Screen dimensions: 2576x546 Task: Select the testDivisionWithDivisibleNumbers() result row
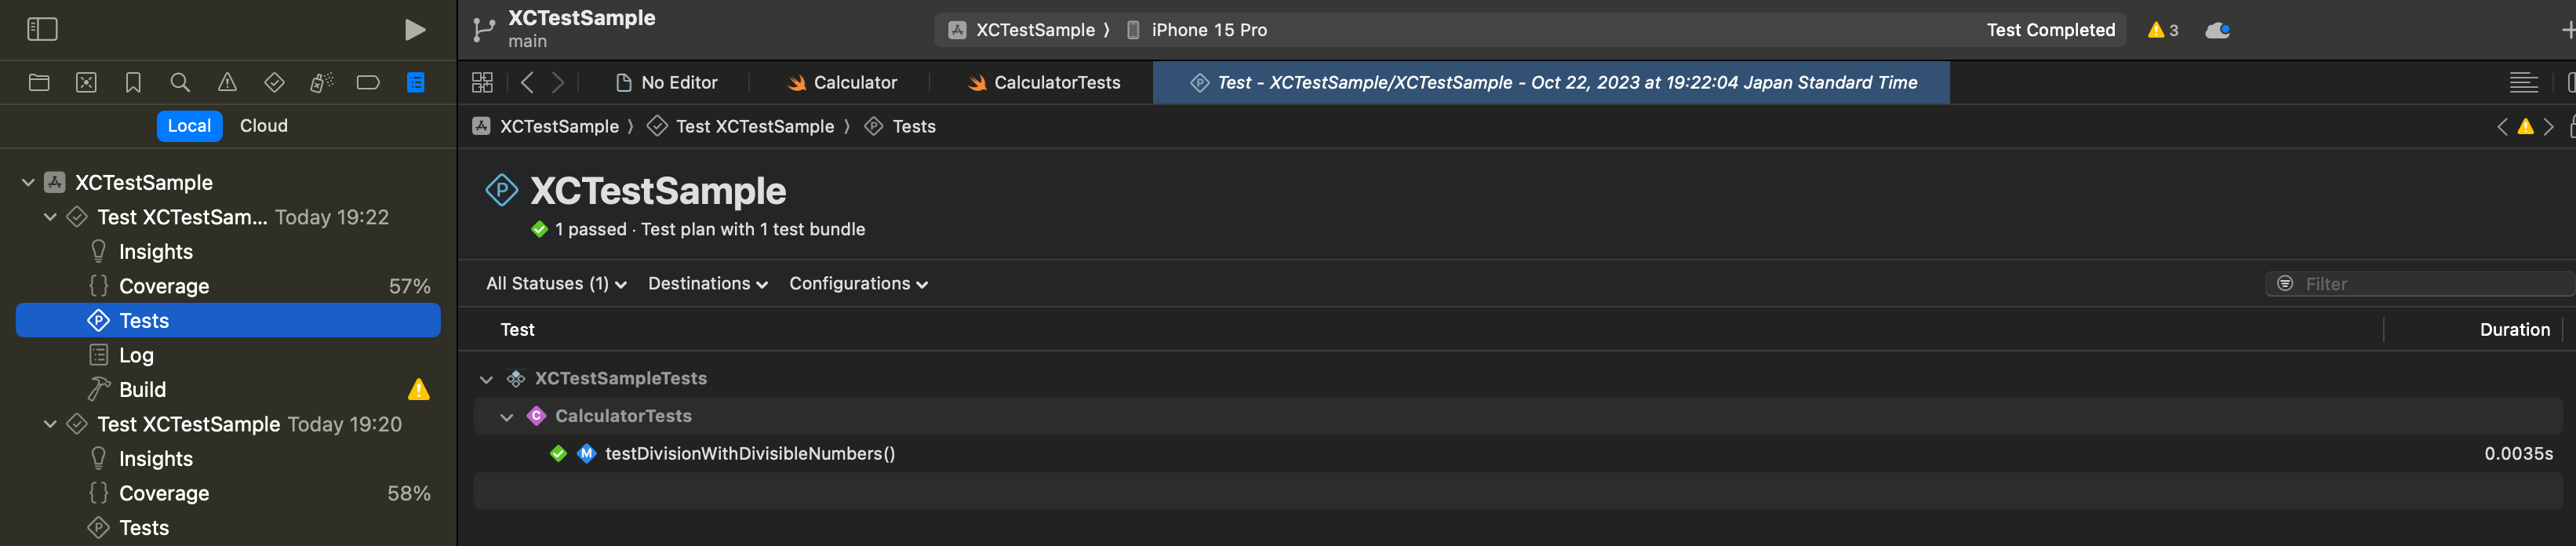pos(1517,454)
